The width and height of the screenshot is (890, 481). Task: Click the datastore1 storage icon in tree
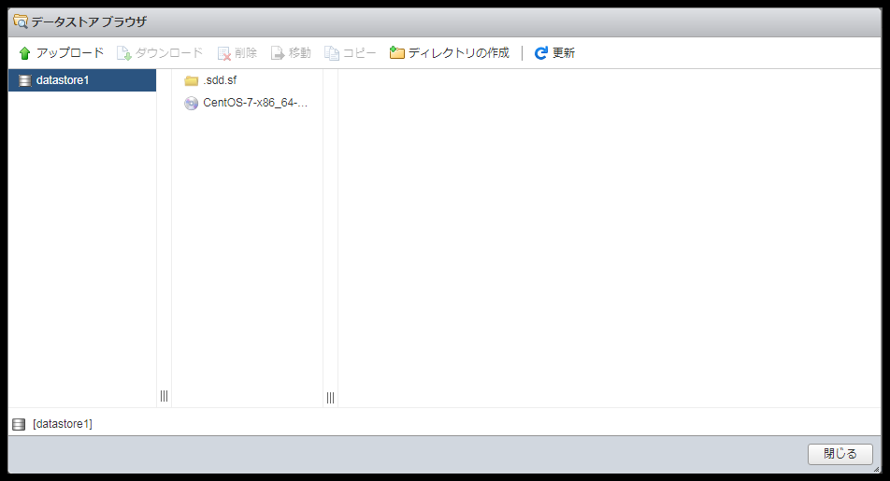click(24, 80)
